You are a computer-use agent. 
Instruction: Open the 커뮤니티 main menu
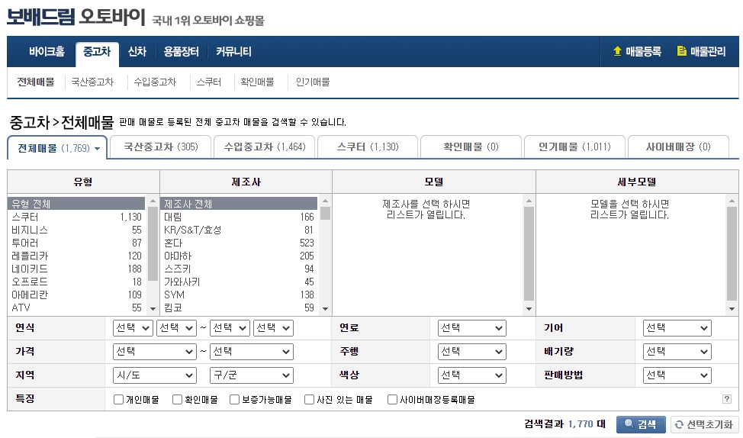[233, 52]
